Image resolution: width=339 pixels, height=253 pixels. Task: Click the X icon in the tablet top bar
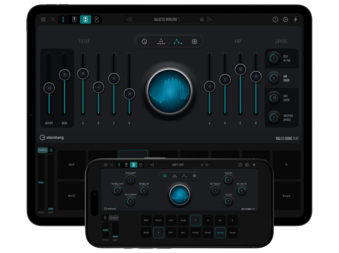pyautogui.click(x=53, y=20)
